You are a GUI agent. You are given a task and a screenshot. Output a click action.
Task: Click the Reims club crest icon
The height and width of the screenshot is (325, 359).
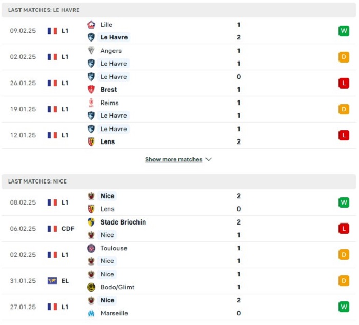(91, 103)
